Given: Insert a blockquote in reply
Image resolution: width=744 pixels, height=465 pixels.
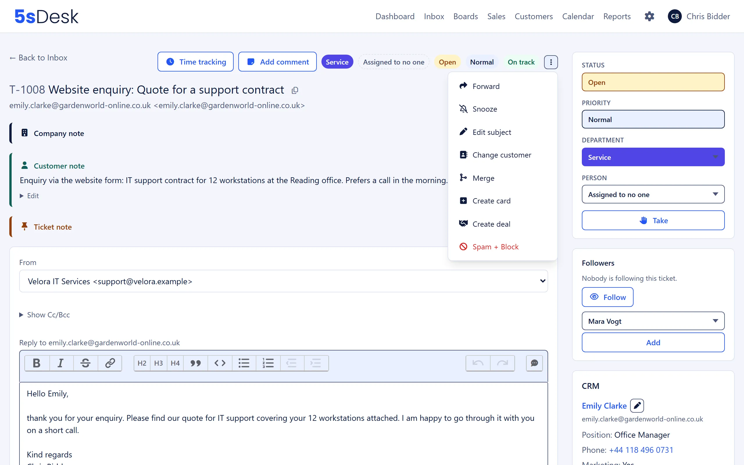Looking at the screenshot, I should click(196, 363).
